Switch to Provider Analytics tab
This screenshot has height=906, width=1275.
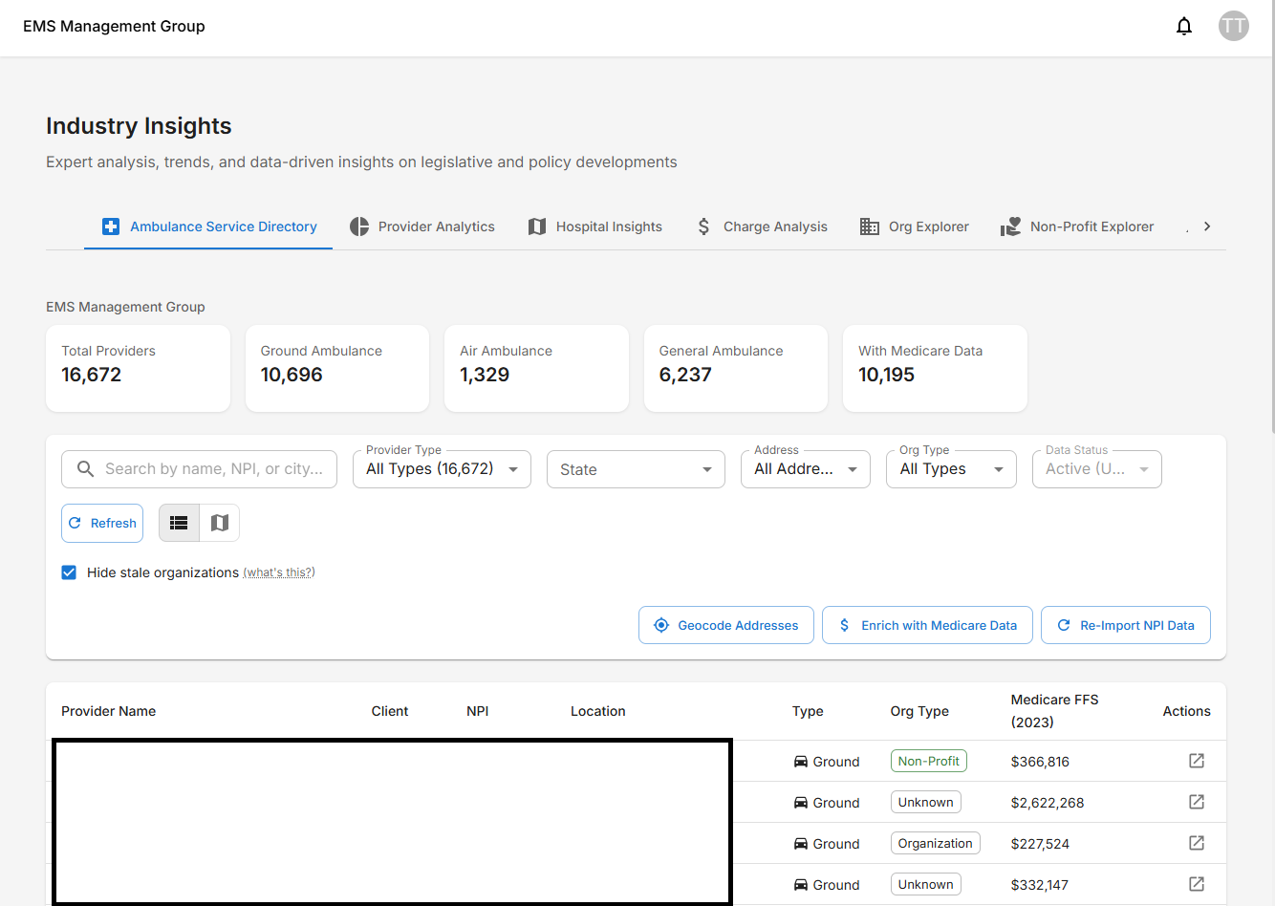tap(421, 226)
